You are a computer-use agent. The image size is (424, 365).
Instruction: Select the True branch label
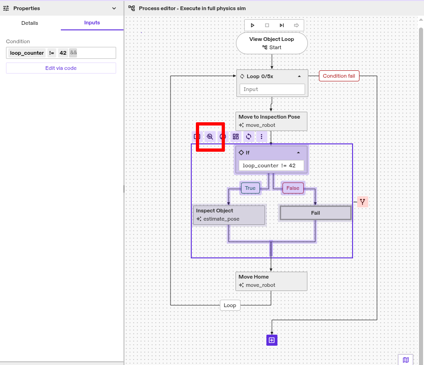pyautogui.click(x=250, y=188)
